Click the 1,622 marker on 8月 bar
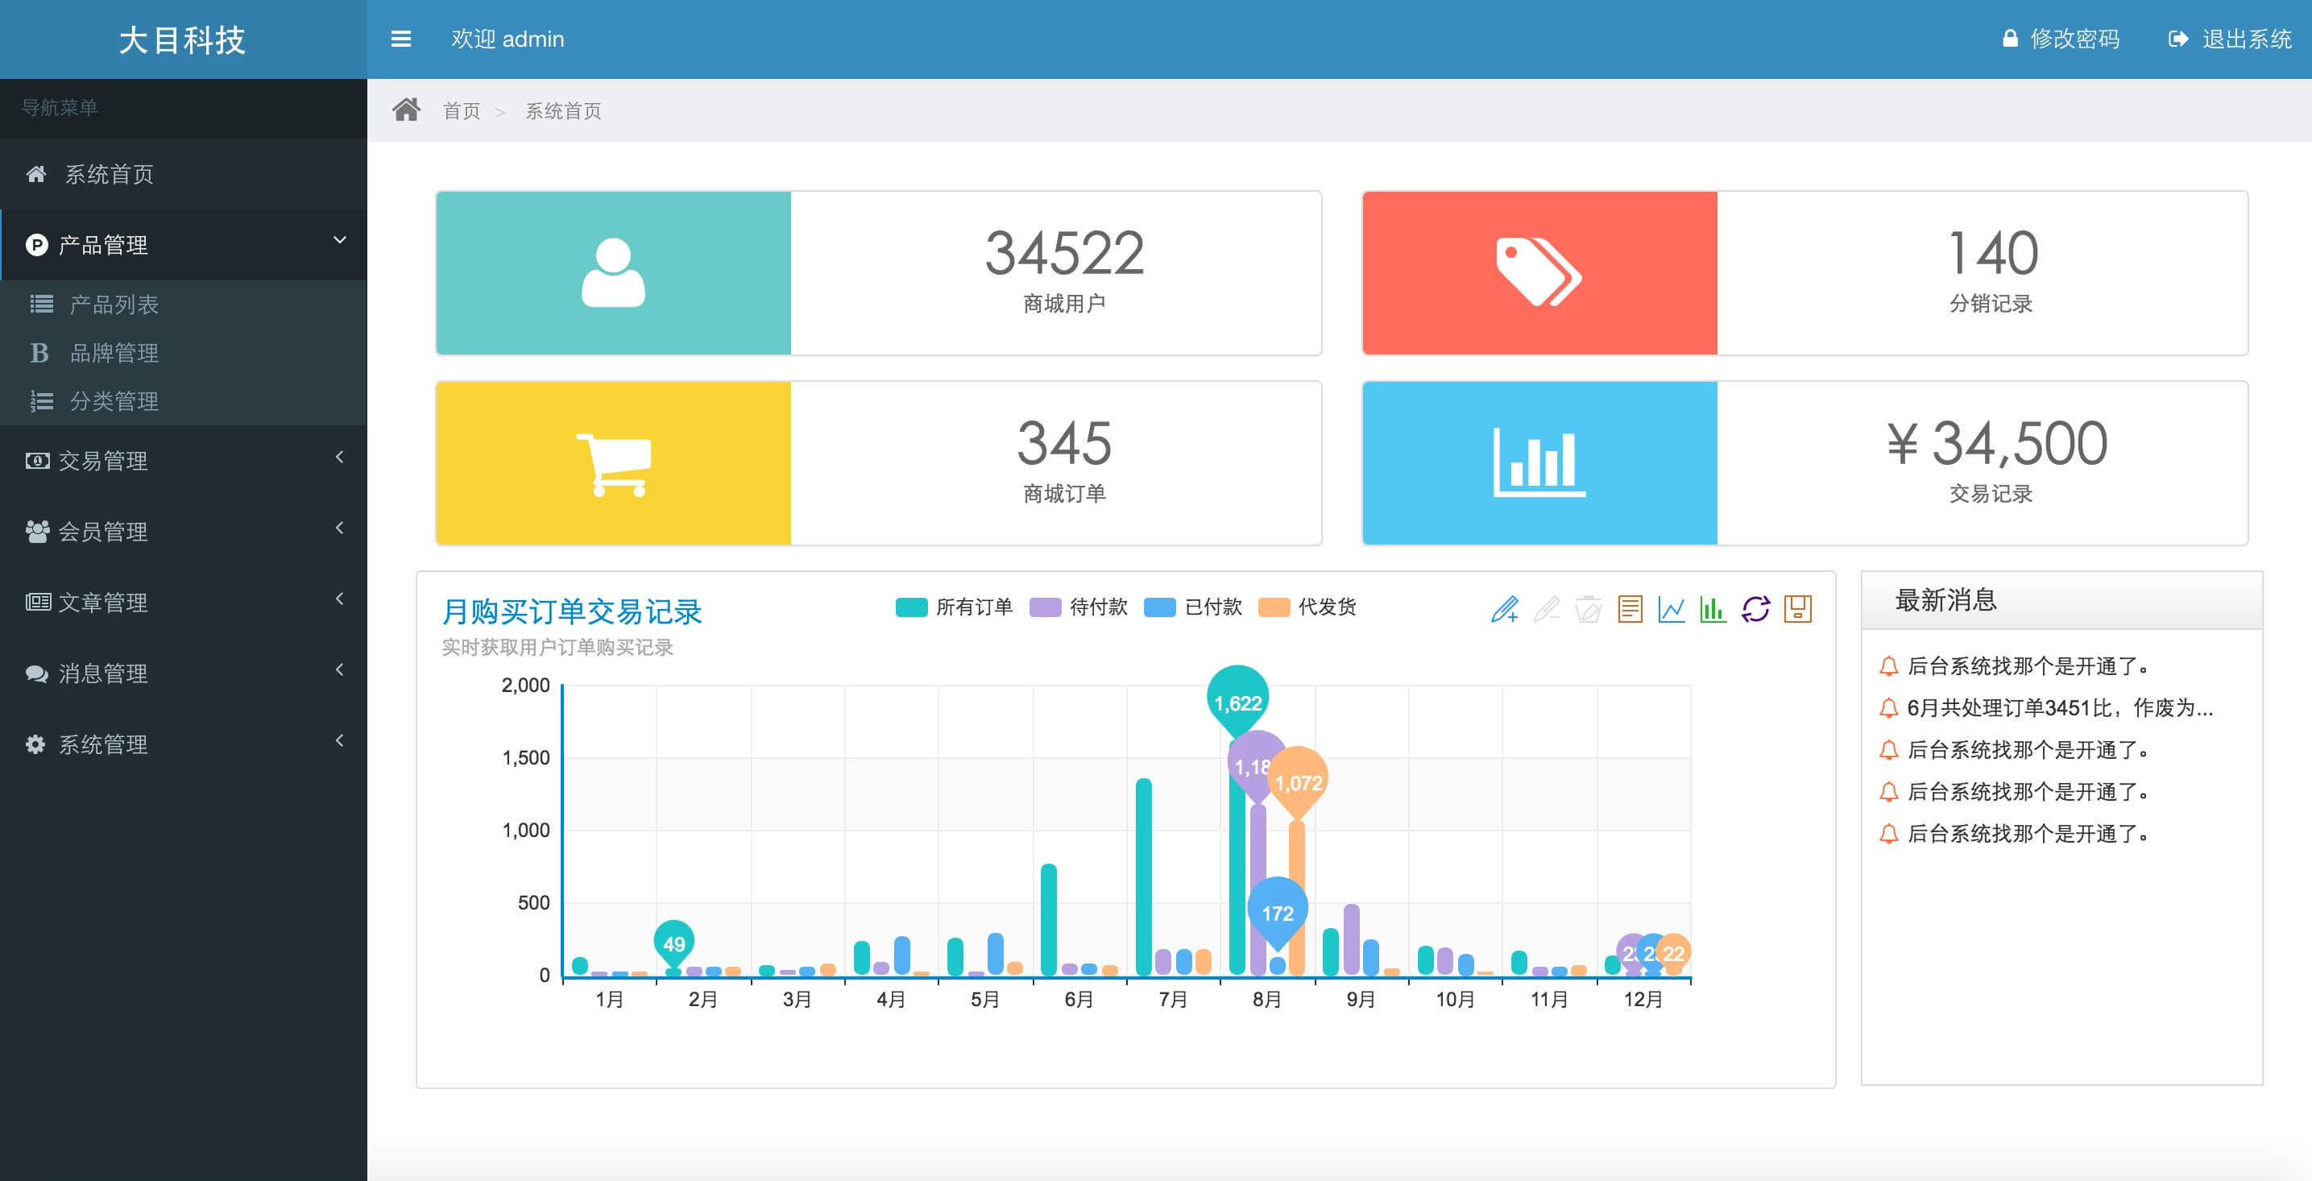The image size is (2312, 1181). 1237,703
